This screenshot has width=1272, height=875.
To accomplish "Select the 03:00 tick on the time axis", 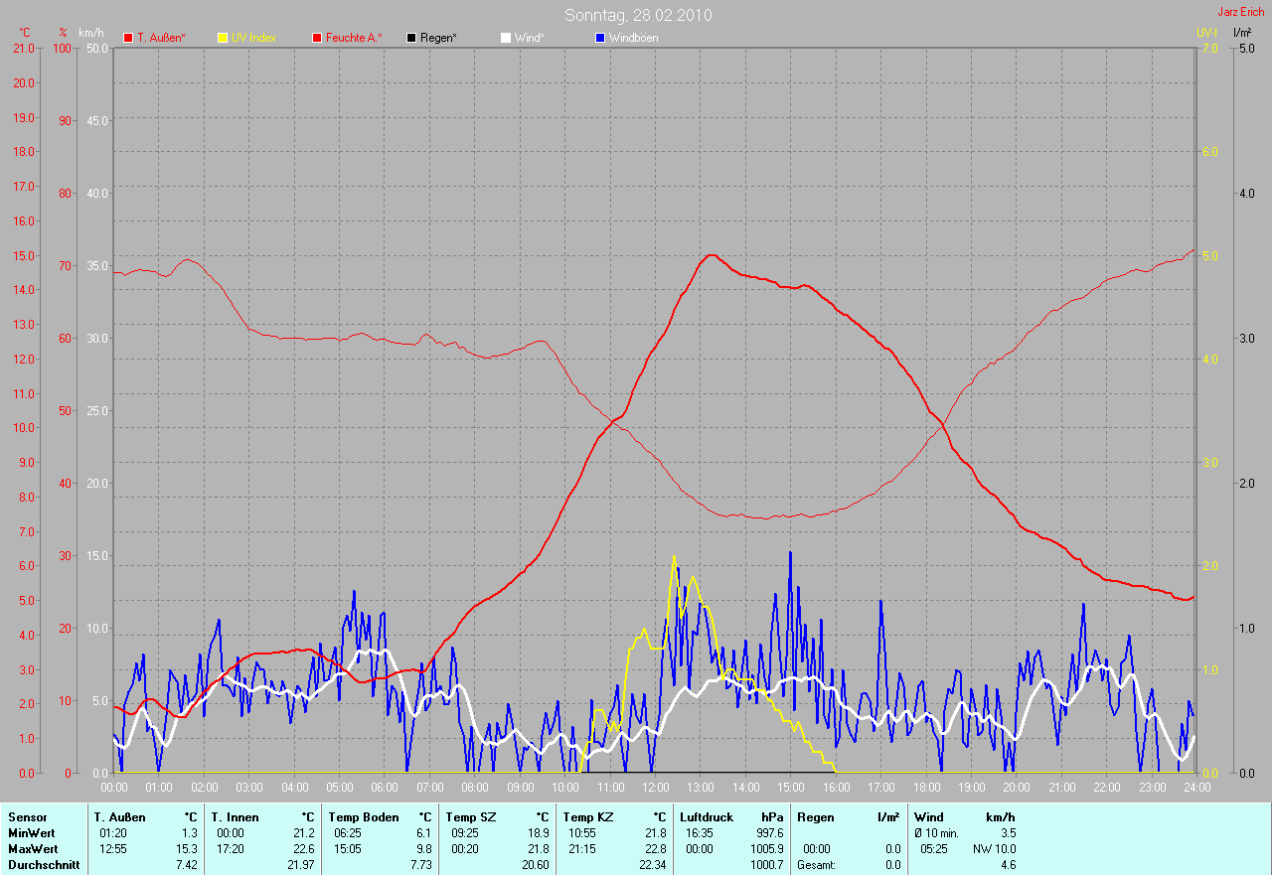I will 248,788.
